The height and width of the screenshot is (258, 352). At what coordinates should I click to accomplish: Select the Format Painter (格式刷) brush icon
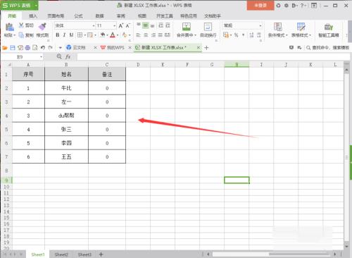(42, 27)
